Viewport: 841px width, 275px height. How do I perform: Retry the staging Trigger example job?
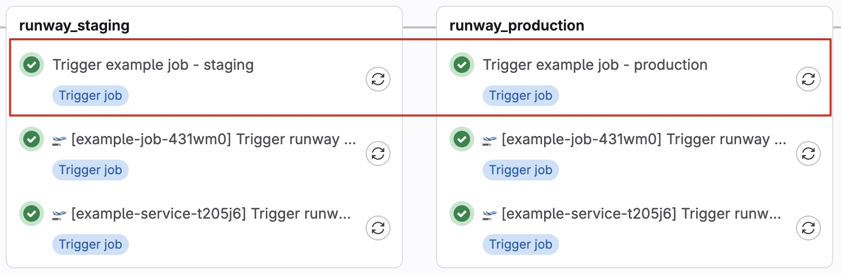[x=378, y=79]
